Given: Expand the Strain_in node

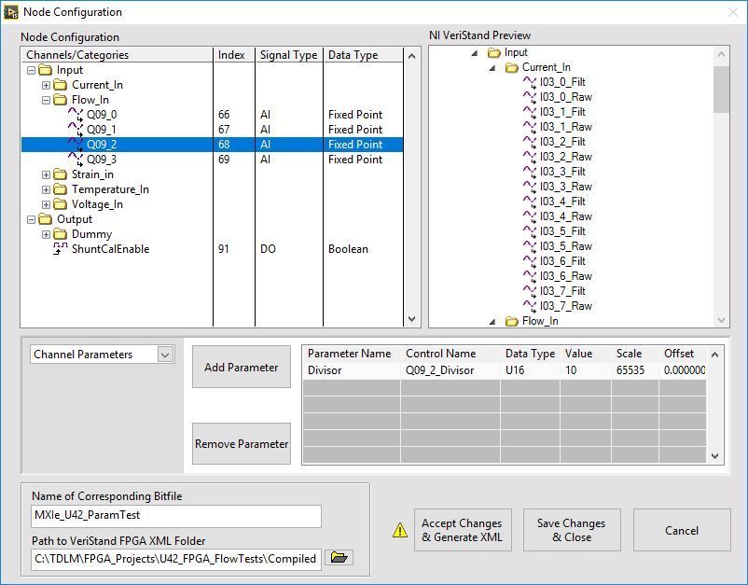Looking at the screenshot, I should pos(46,175).
